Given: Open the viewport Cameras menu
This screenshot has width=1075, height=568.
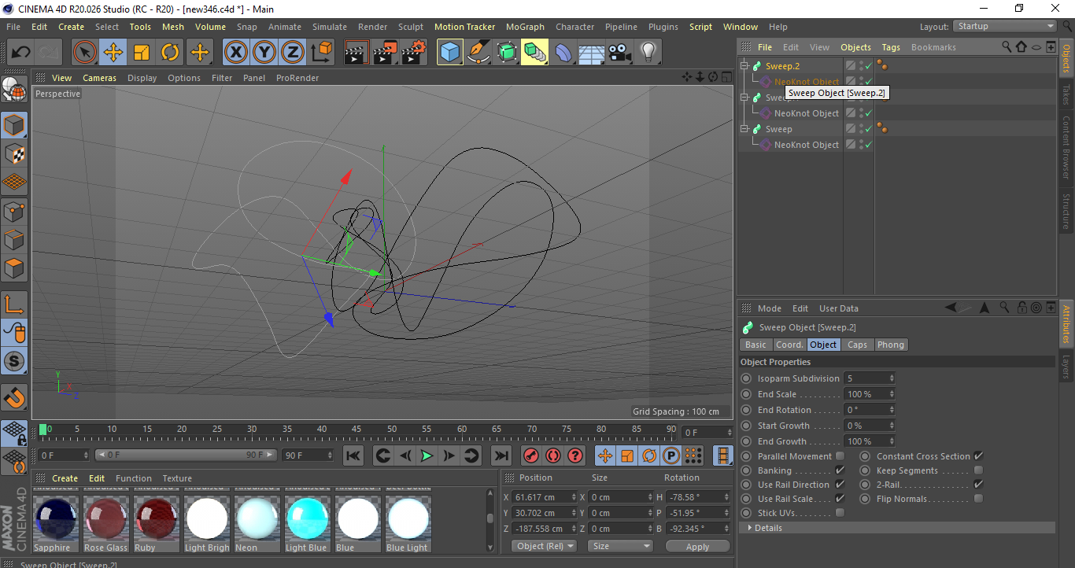Looking at the screenshot, I should [99, 78].
